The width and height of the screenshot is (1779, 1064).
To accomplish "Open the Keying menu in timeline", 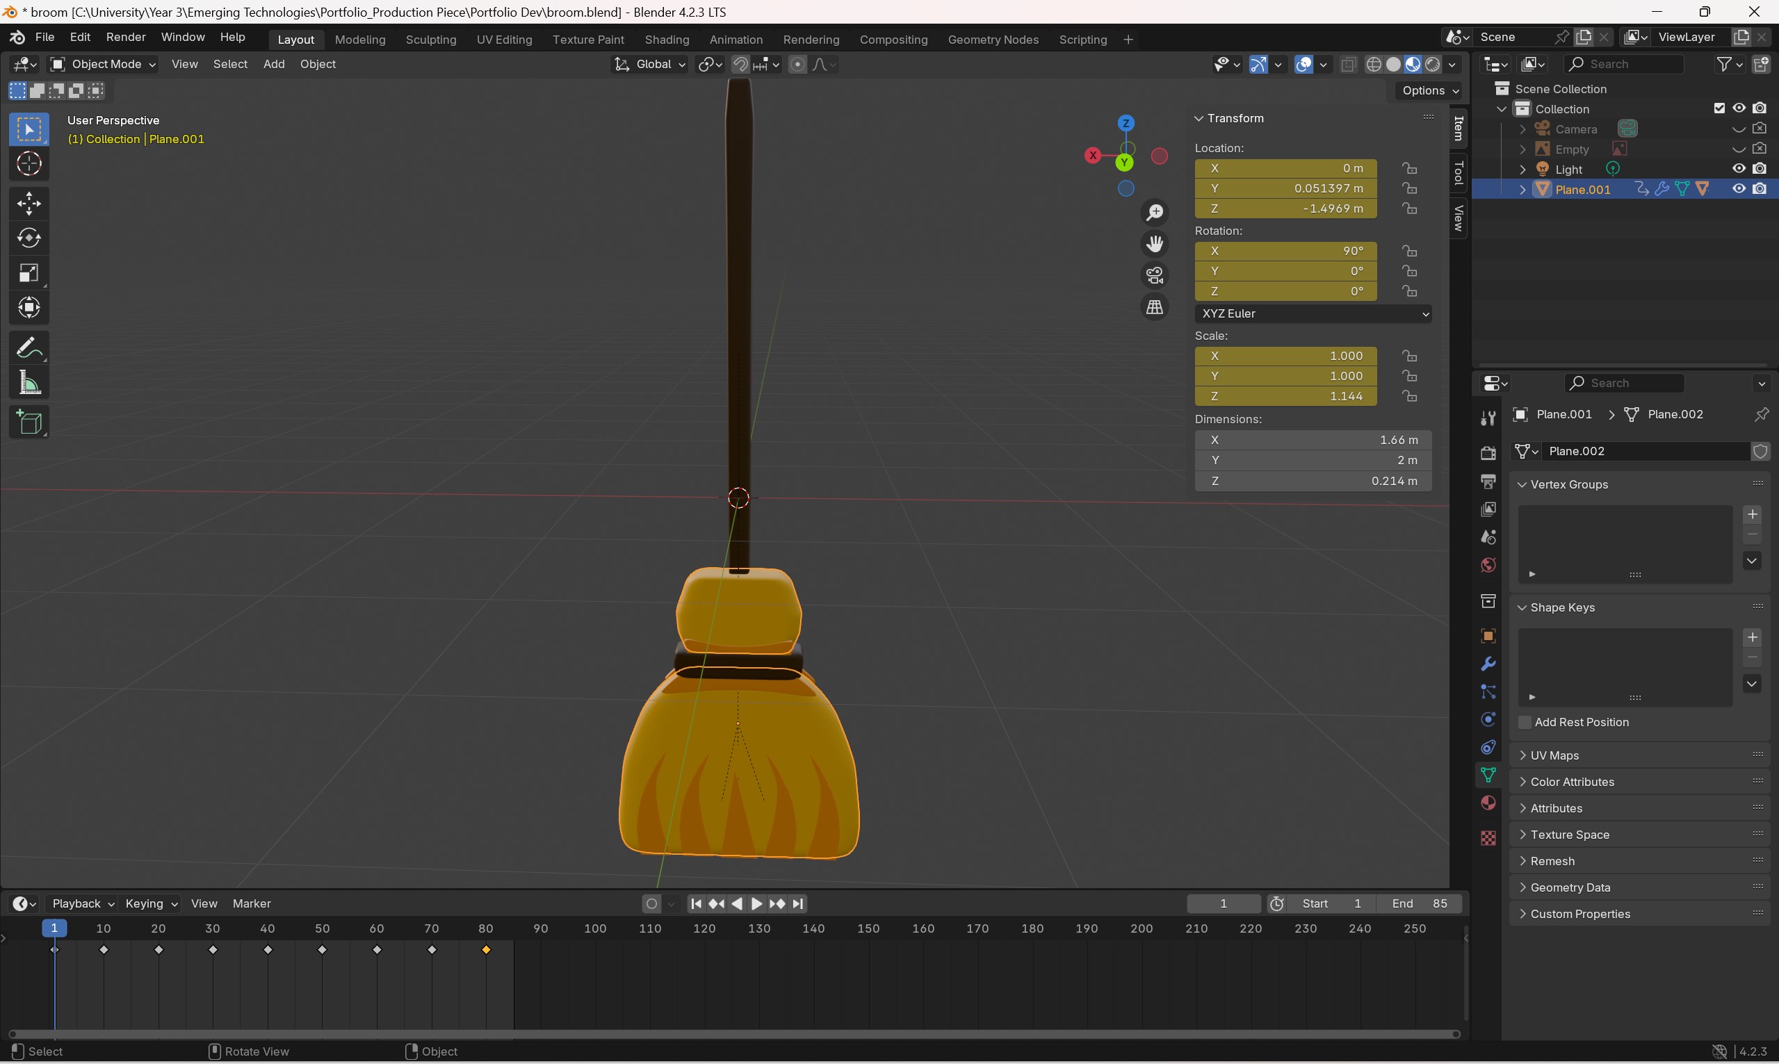I will pyautogui.click(x=151, y=904).
